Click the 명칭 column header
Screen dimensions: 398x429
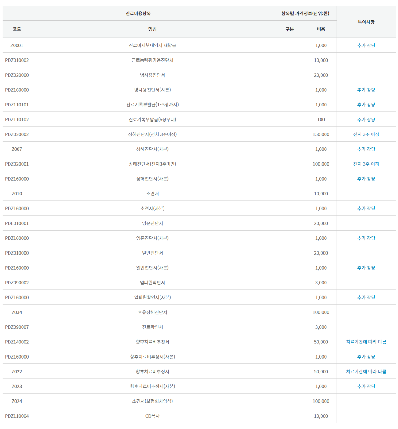coord(152,29)
